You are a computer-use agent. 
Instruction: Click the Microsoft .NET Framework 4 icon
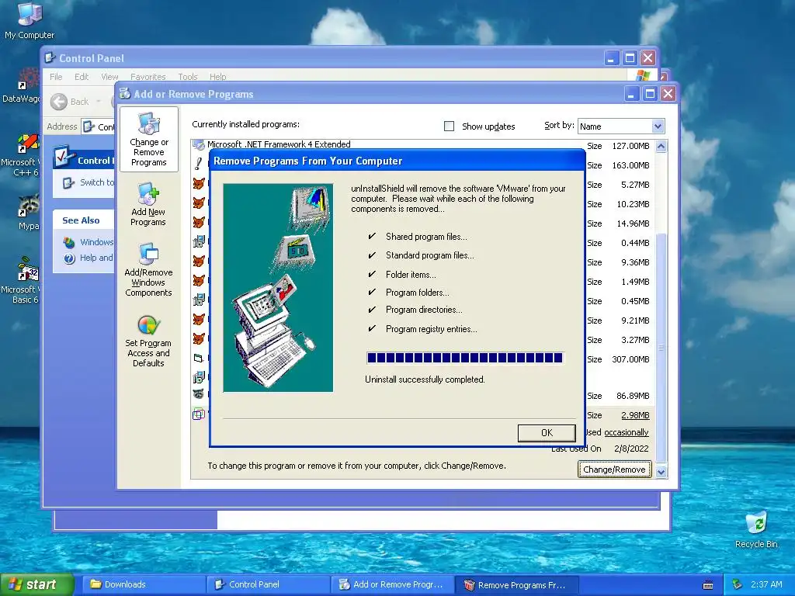199,145
